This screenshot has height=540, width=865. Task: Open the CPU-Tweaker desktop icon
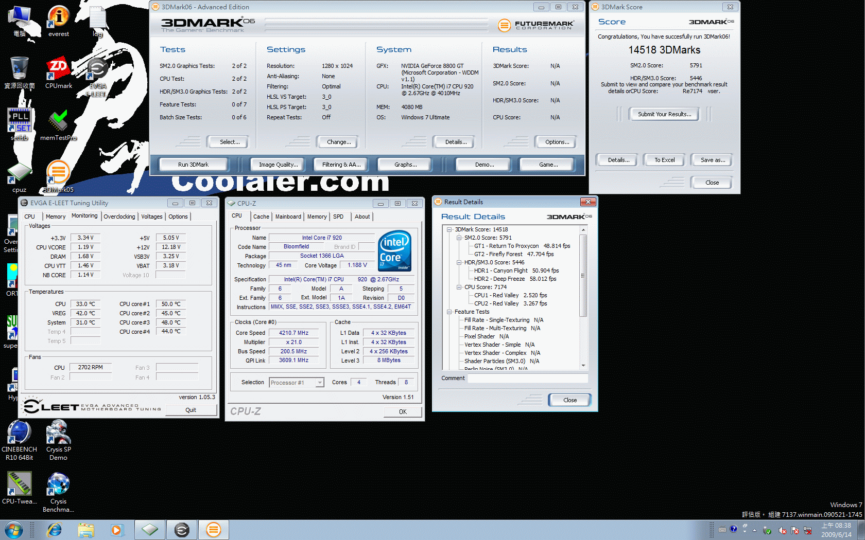point(20,488)
